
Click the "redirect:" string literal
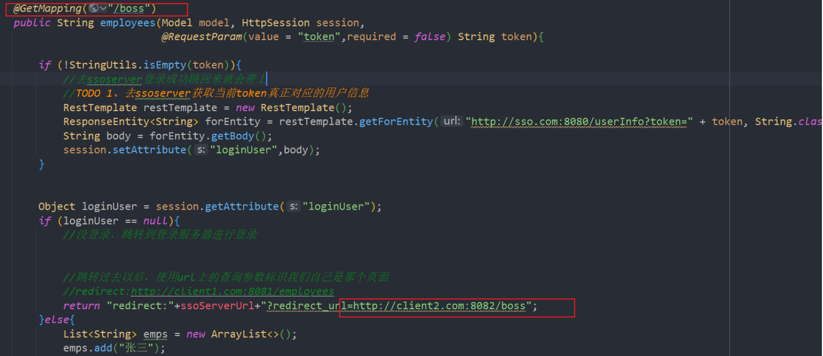140,305
